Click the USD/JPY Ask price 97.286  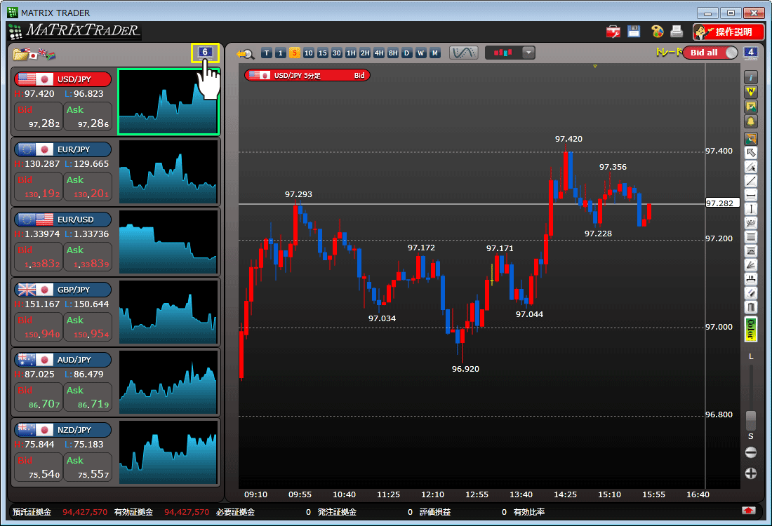coord(88,117)
